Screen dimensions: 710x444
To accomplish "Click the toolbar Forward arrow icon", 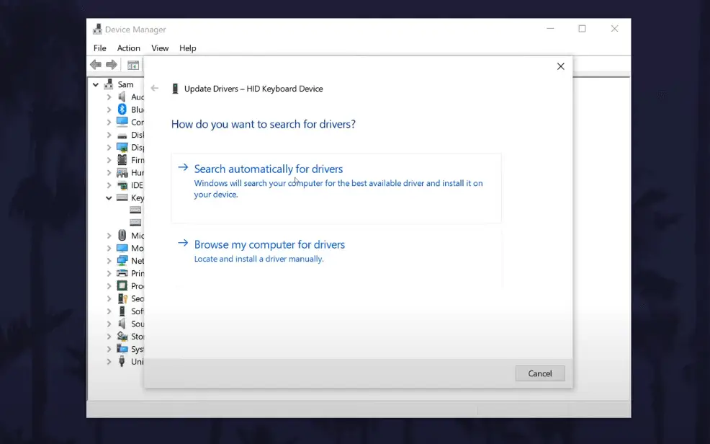I will pos(112,65).
